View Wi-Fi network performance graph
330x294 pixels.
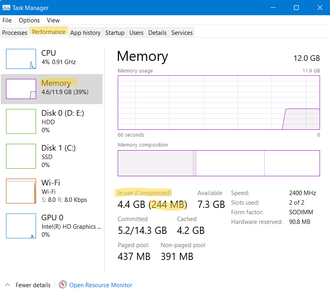click(x=21, y=191)
